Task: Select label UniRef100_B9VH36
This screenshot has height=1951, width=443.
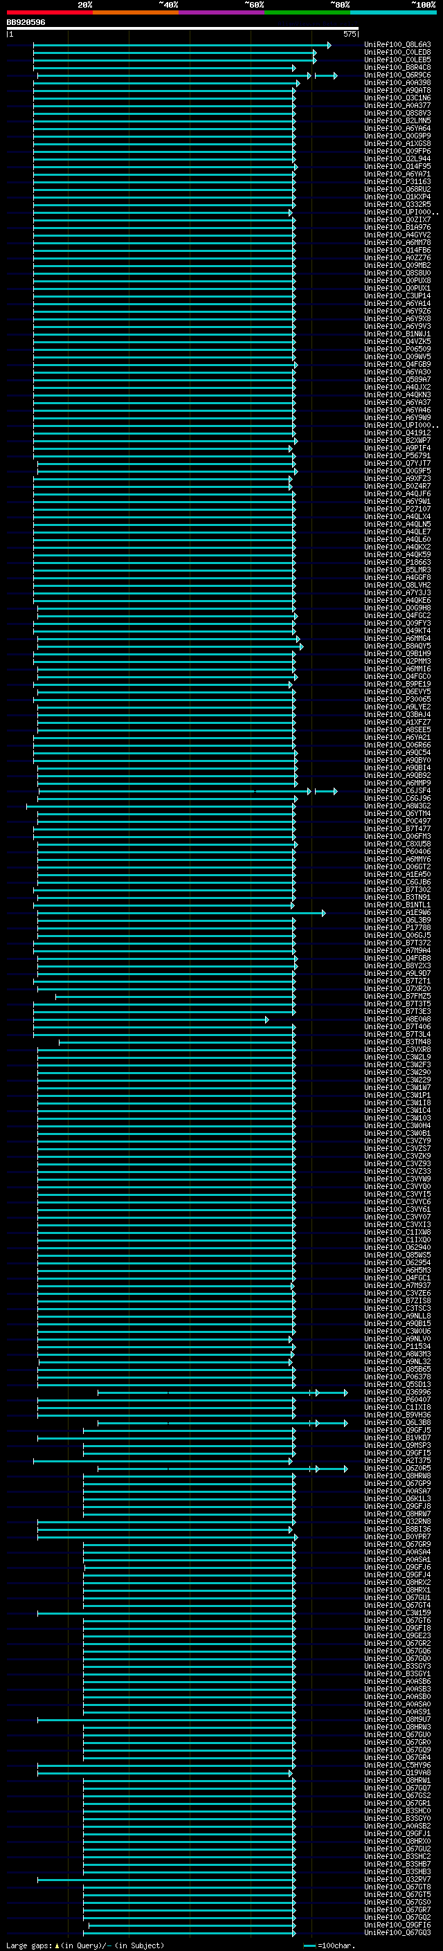Action: click(397, 1415)
